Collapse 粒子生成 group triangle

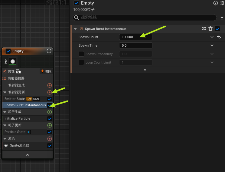click(5, 112)
